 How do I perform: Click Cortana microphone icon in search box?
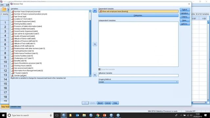pos(51,115)
